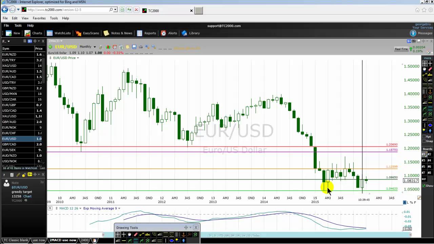Click the zoom out magnifier on chart toolbar
This screenshot has height=244, width=434.
pos(154,47)
